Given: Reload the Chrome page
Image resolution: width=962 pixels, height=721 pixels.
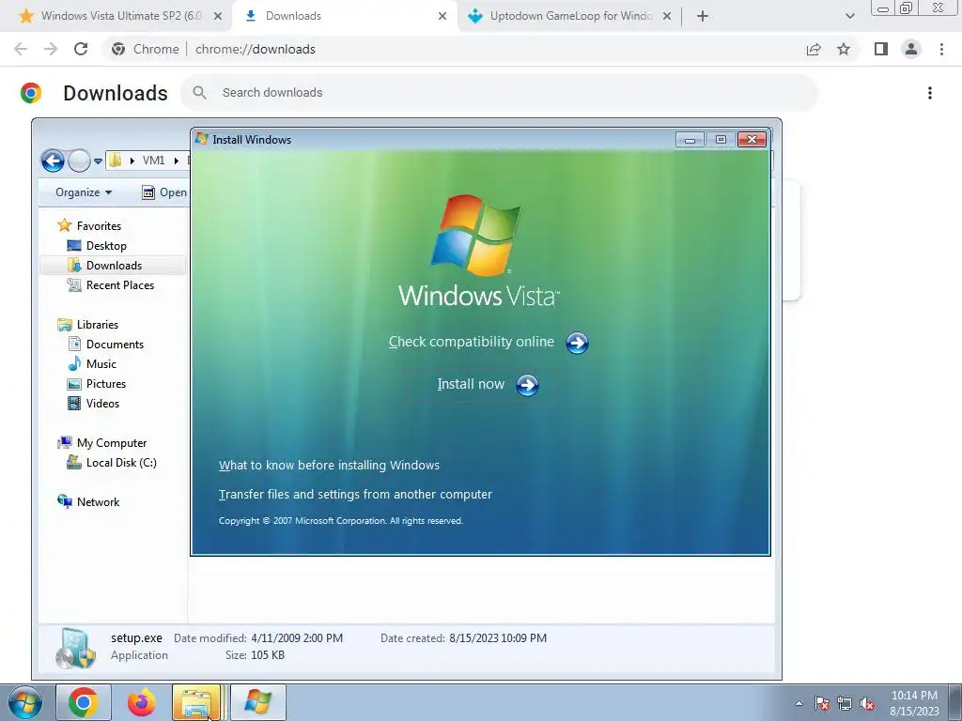Looking at the screenshot, I should 81,49.
